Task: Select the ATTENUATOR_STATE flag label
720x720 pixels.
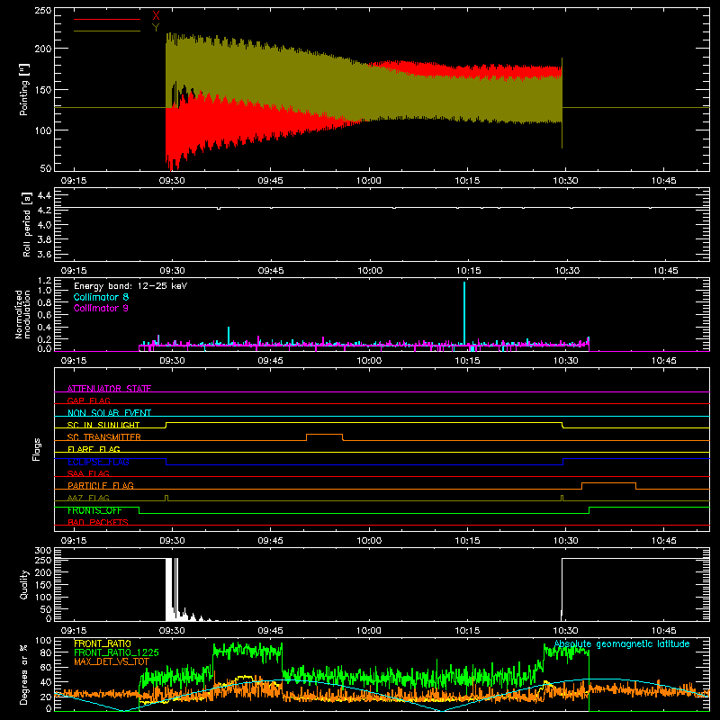Action: pos(109,389)
